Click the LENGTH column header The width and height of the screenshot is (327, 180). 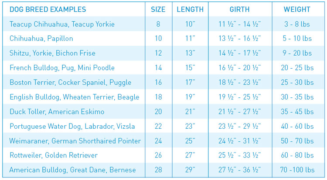pos(190,9)
